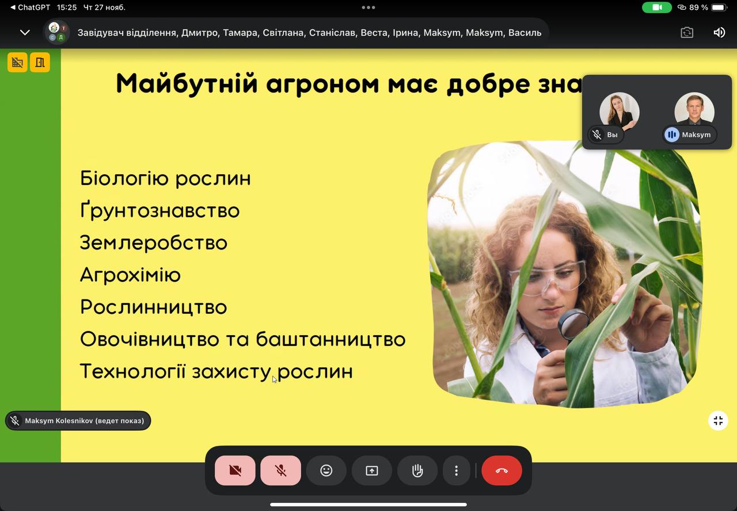Select your own video tile labeled Вы
This screenshot has width=737, height=511.
[619, 112]
